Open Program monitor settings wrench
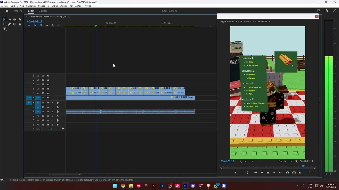This screenshot has height=190, width=339. [296, 161]
